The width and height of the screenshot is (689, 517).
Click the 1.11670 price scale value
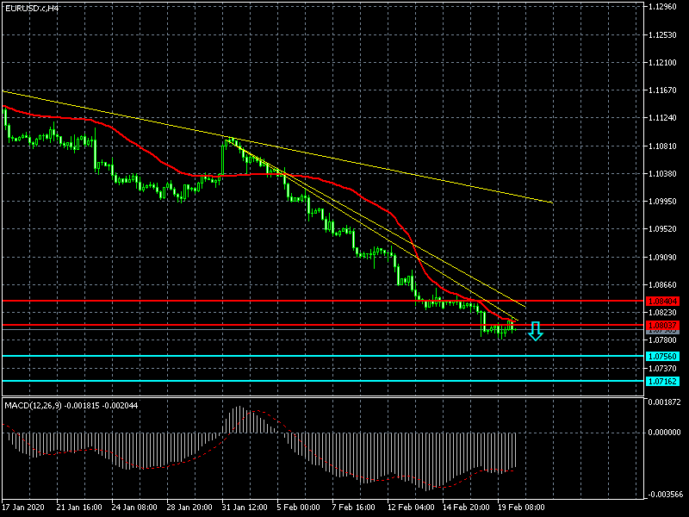point(665,90)
